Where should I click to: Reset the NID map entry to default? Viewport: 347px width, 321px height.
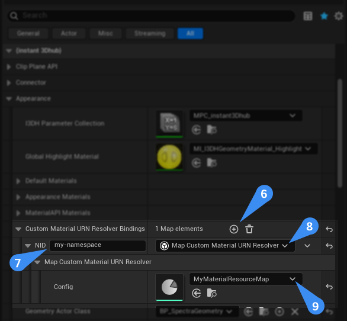[329, 246]
